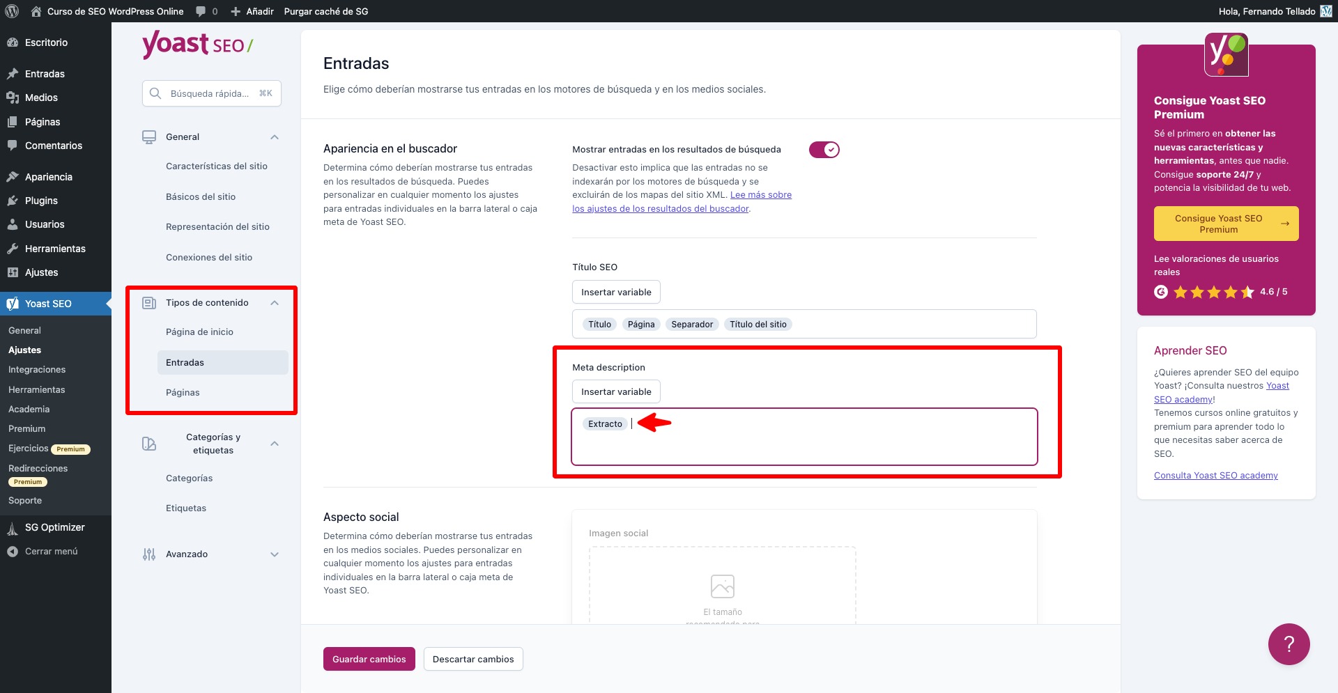Image resolution: width=1338 pixels, height=693 pixels.
Task: Collapse the General settings section
Action: pyautogui.click(x=274, y=137)
